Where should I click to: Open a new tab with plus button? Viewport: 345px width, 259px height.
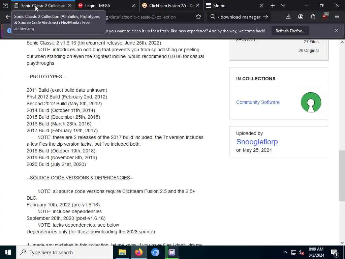click(x=273, y=6)
